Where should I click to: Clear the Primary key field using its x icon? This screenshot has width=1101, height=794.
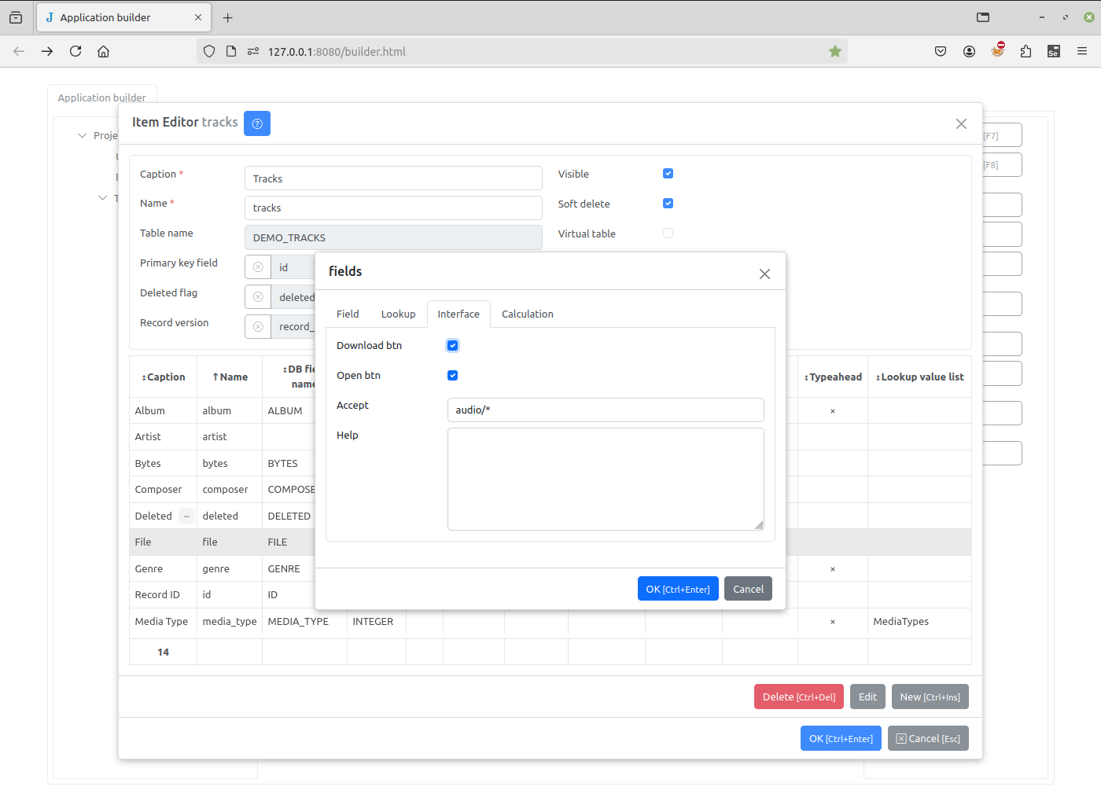tap(258, 267)
